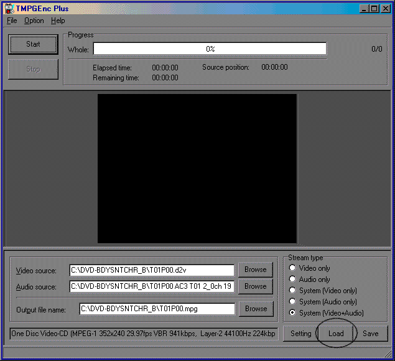The image size is (395, 361).
Task: Maximize the TMPGEnc Plus window
Action: pyautogui.click(x=374, y=9)
